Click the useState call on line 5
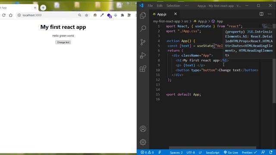This screenshot has width=276, height=155. (x=205, y=46)
